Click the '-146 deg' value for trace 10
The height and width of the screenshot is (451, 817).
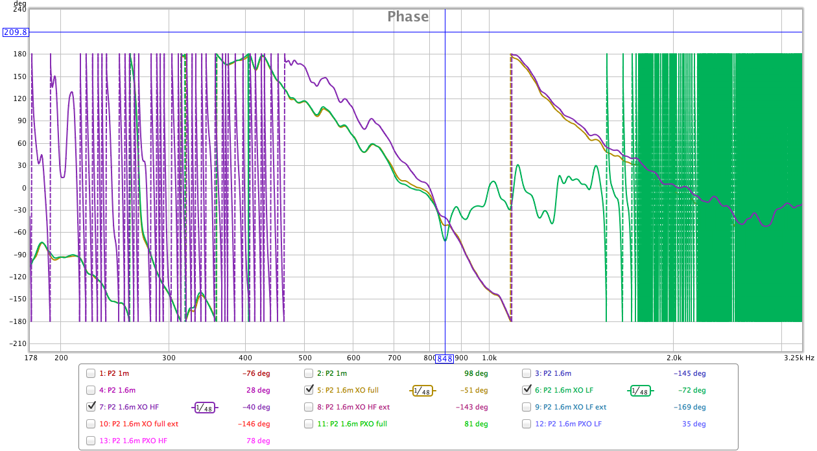(x=254, y=424)
